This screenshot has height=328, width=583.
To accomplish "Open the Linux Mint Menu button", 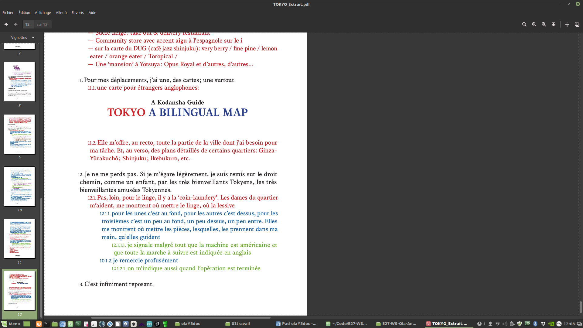I will pos(11,324).
